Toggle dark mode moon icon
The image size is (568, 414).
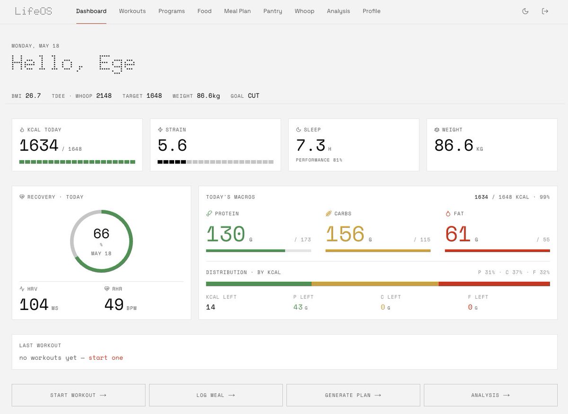(x=525, y=11)
